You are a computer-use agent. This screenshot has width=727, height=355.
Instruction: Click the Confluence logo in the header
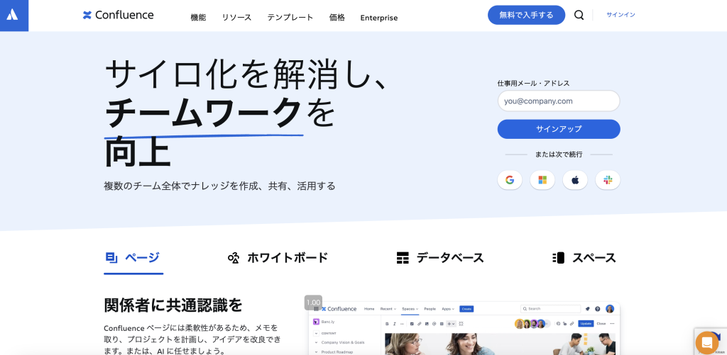119,16
